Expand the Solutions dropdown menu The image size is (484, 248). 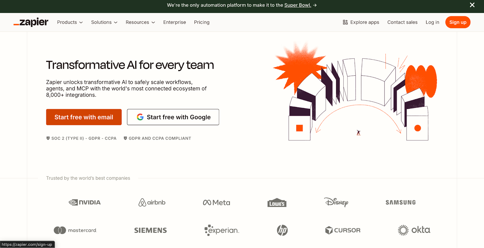coord(104,22)
